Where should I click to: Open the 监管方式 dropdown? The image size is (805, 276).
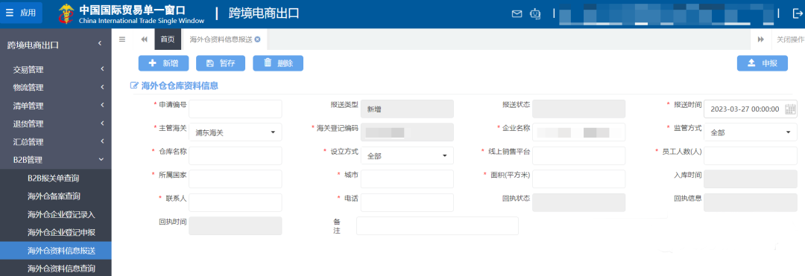[x=750, y=132]
